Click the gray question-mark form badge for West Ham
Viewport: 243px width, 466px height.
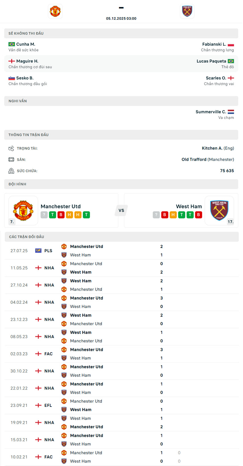[156, 215]
